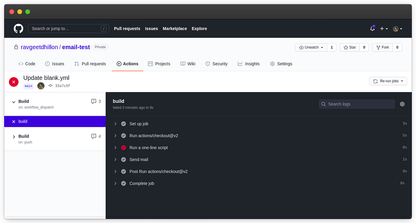
Task: Click the failed status icon on Run a one-line script
Action: pos(123,148)
